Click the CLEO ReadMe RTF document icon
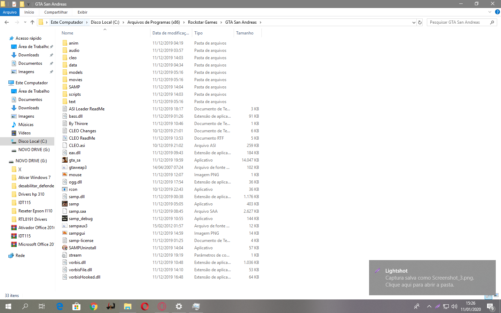 point(65,138)
